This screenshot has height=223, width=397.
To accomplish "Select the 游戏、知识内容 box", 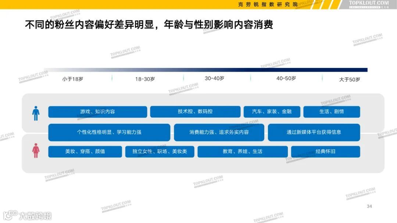I will click(x=98, y=112).
